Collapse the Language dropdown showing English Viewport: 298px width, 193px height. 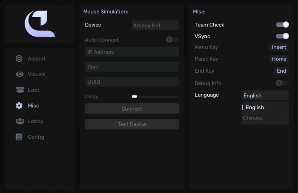click(x=265, y=95)
